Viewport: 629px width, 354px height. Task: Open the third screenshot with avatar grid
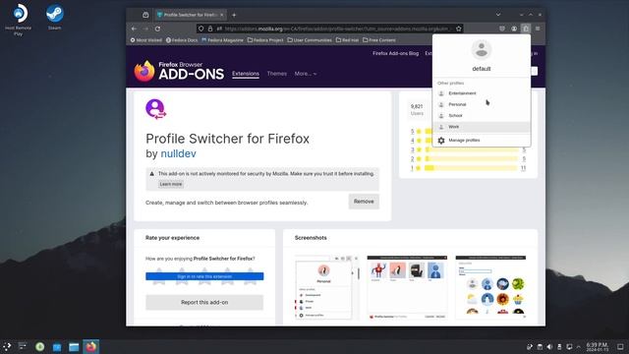490,287
